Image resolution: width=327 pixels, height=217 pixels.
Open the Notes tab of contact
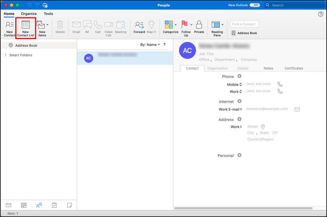(268, 68)
